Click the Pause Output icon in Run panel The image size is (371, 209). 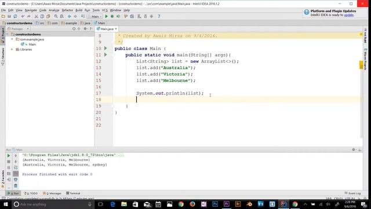click(9, 168)
